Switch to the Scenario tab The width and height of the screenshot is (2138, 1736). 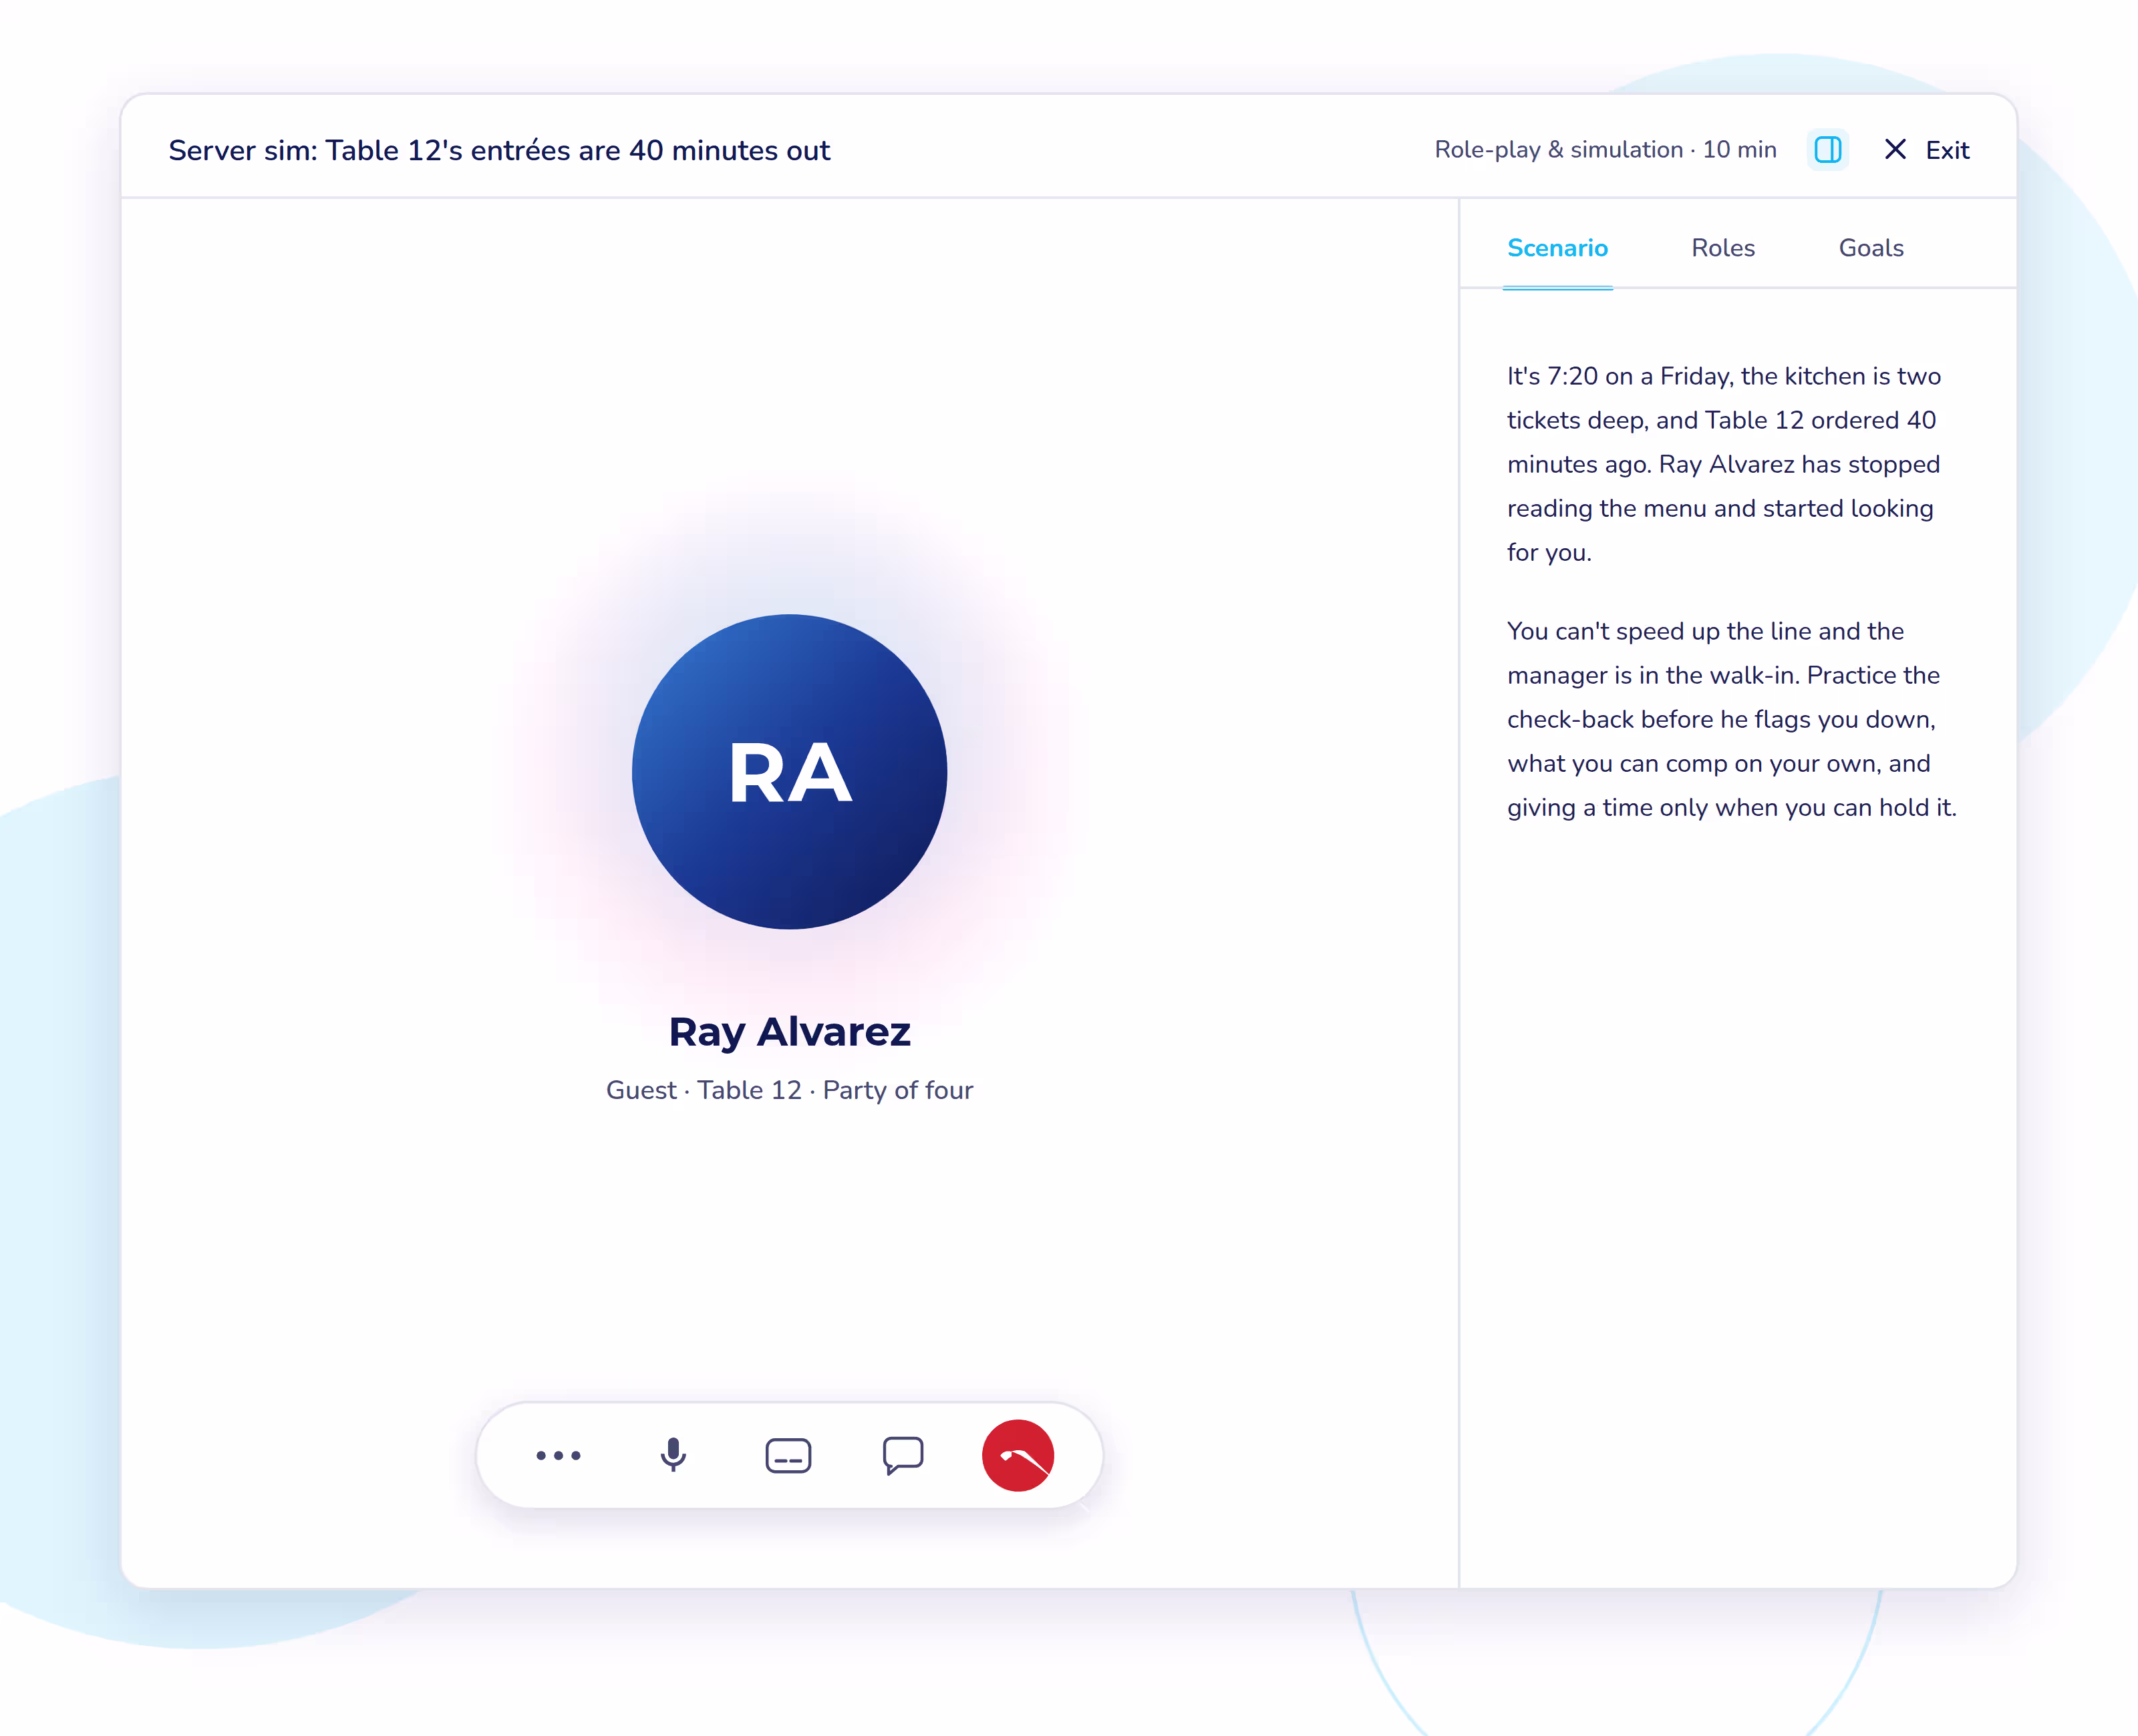pyautogui.click(x=1557, y=248)
